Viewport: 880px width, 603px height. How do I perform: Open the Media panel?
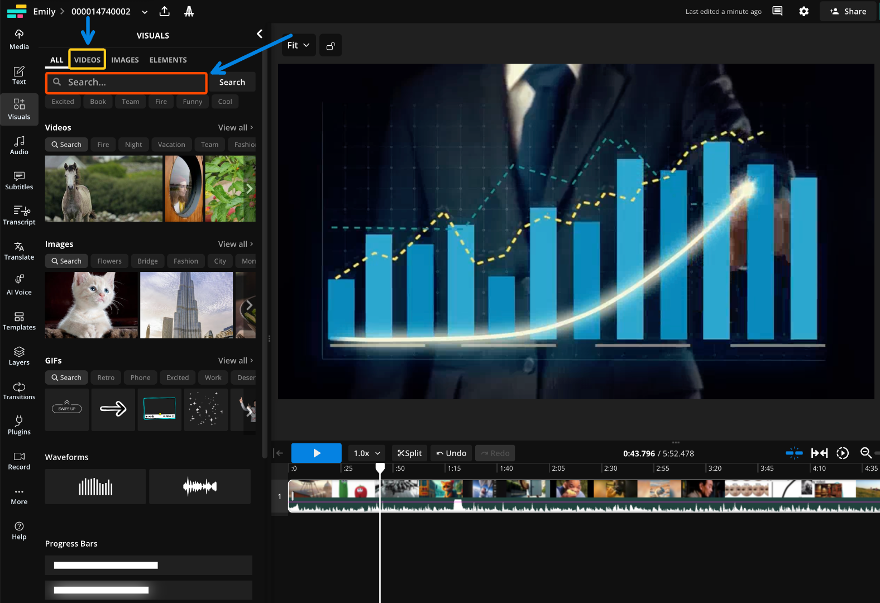coord(19,40)
